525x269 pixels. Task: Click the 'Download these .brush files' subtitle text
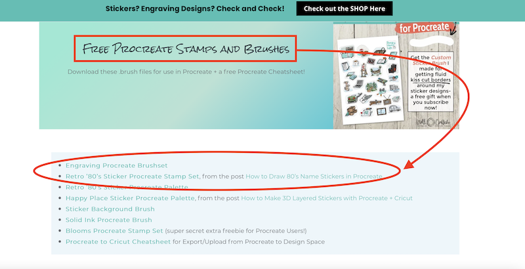[186, 72]
